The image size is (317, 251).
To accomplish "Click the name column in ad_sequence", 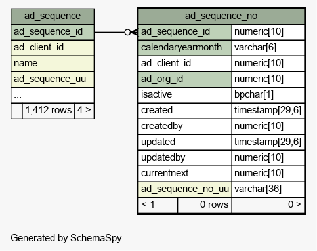I will [53, 64].
